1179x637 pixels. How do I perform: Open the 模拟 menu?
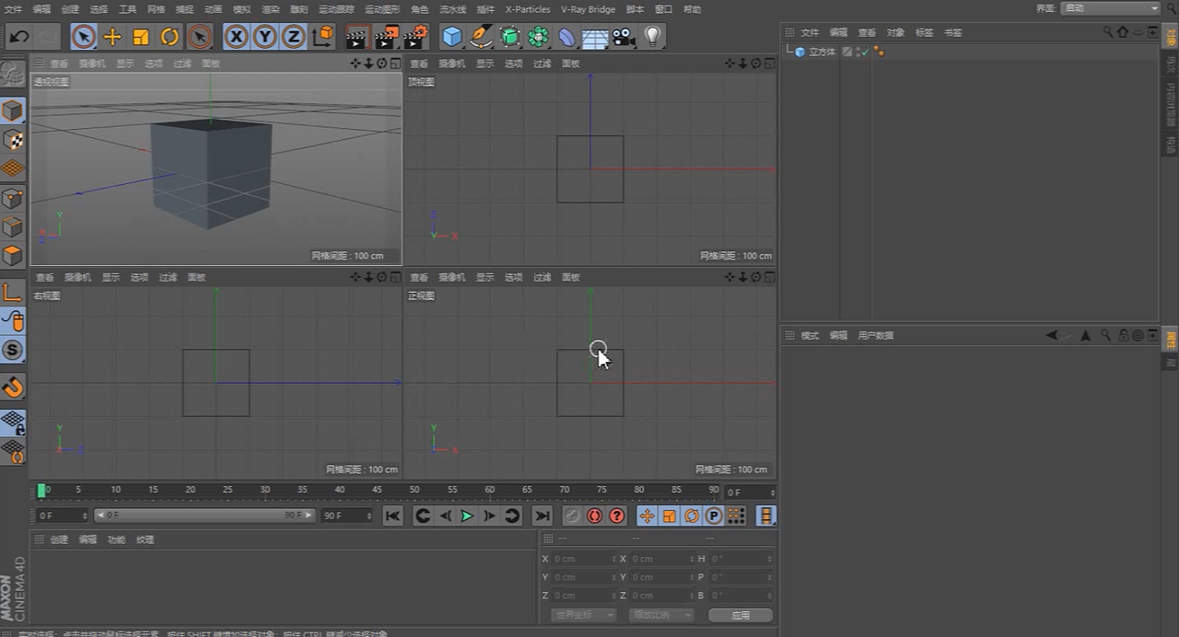[241, 9]
